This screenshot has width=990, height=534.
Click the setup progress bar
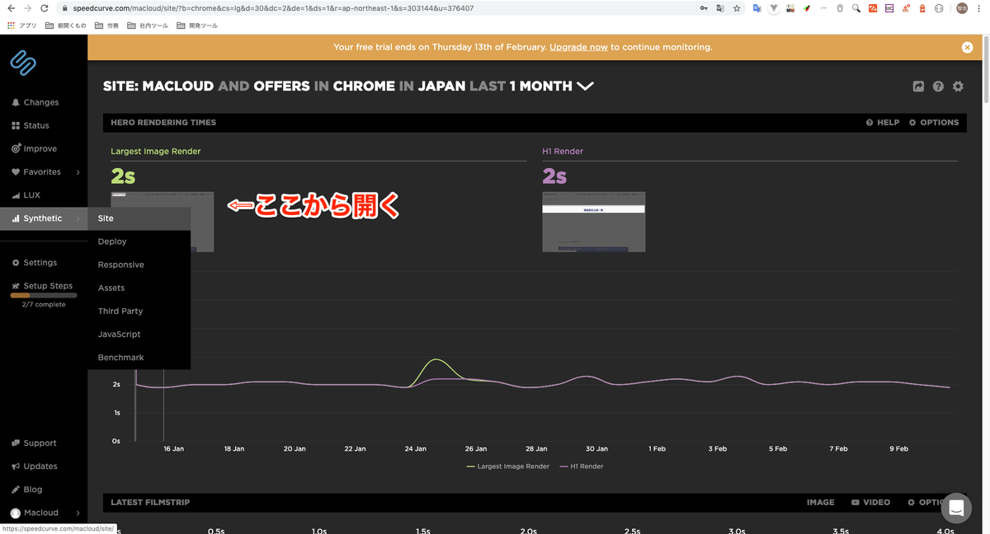(44, 295)
